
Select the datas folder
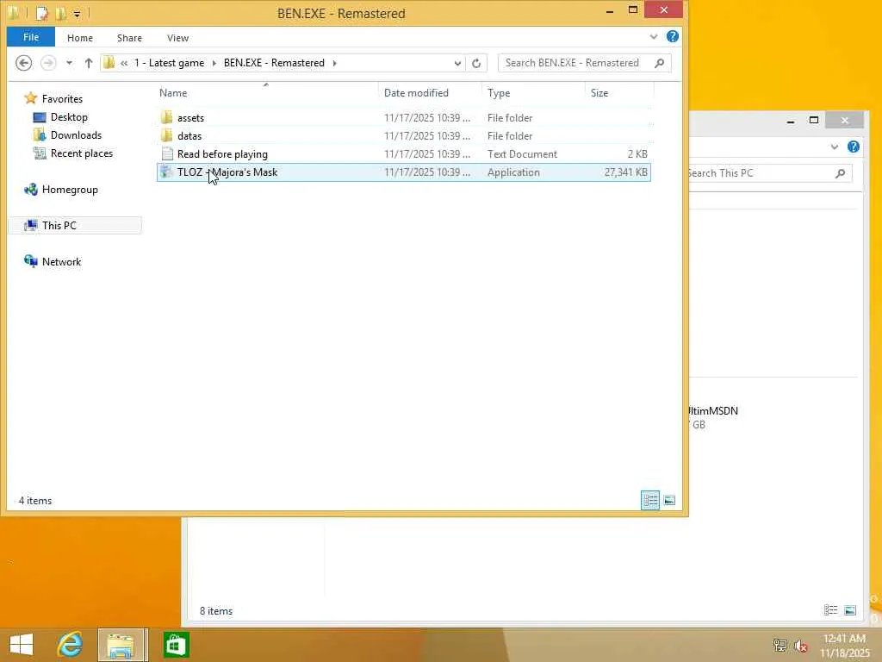403,135
